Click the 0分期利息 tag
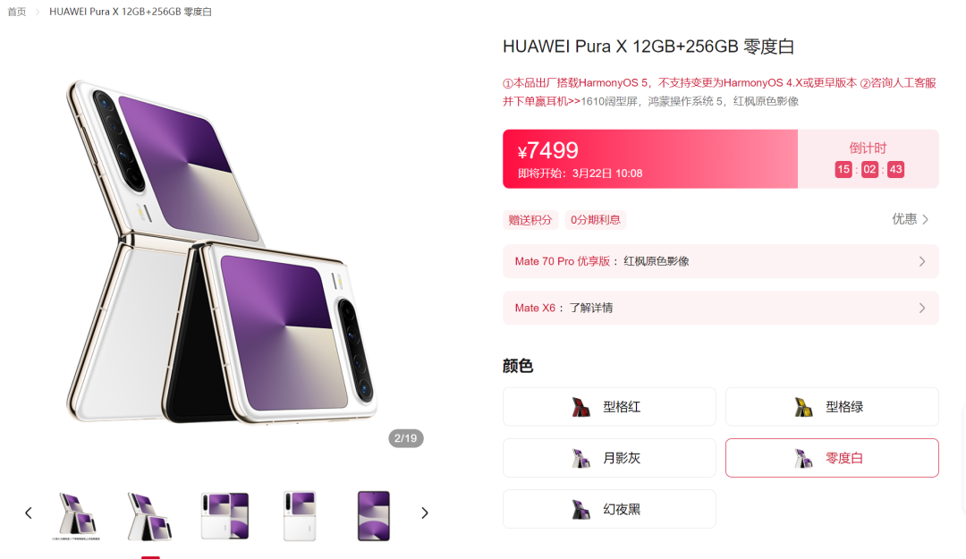 tap(595, 220)
